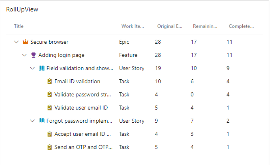Click the crown icon beside Secure browser
This screenshot has width=270, height=165.
[x=25, y=42]
